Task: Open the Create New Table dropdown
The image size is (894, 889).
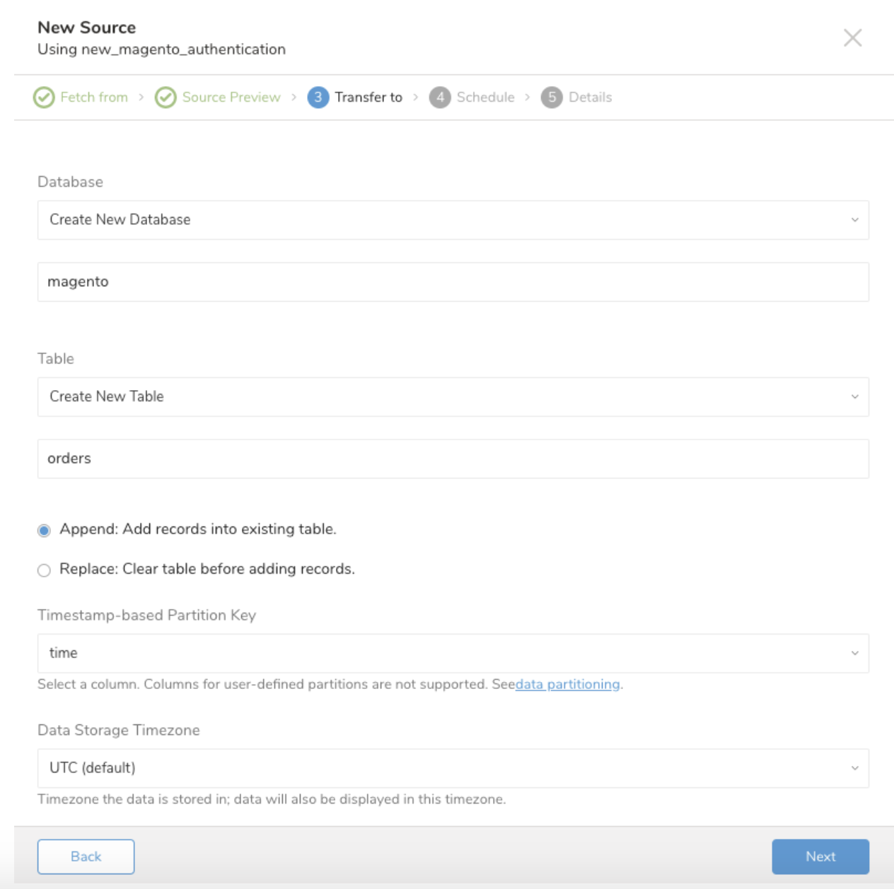Action: pos(453,396)
